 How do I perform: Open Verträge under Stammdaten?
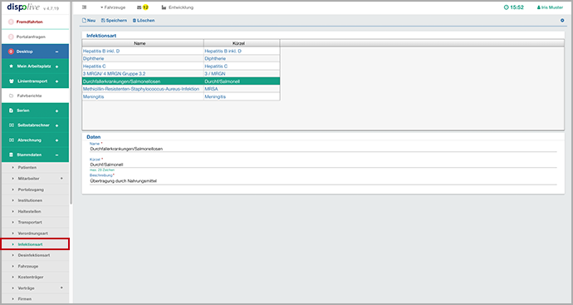pyautogui.click(x=35, y=288)
